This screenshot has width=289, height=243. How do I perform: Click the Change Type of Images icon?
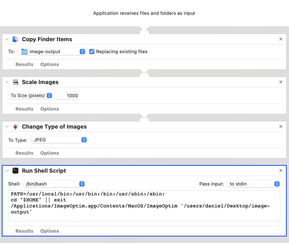15,127
